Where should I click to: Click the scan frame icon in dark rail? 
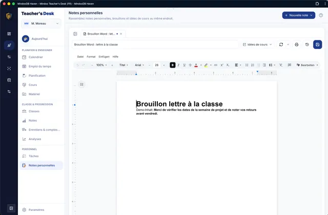coord(9,69)
